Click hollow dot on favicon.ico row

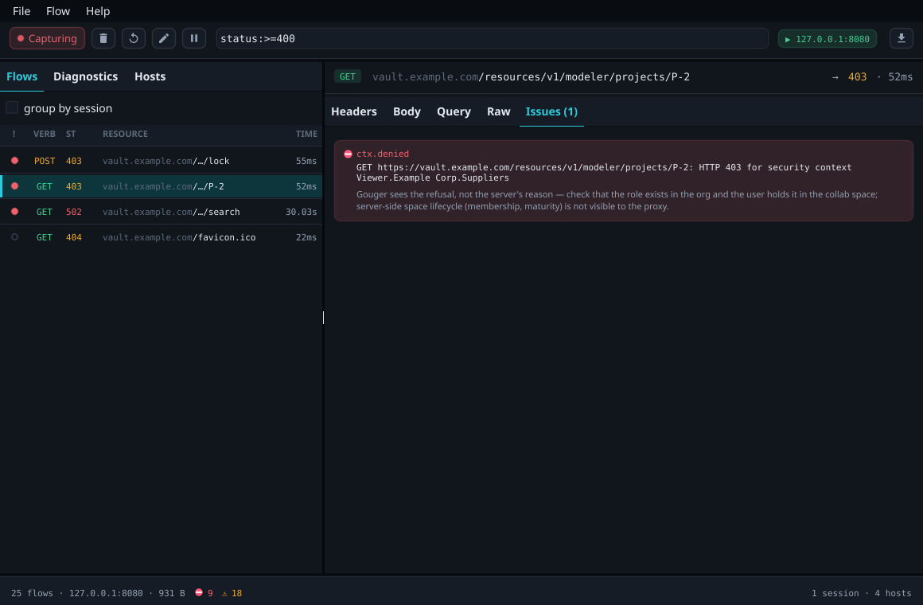coord(14,236)
